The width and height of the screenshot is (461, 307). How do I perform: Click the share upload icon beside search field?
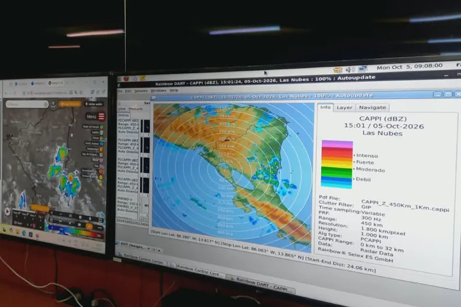point(53,104)
